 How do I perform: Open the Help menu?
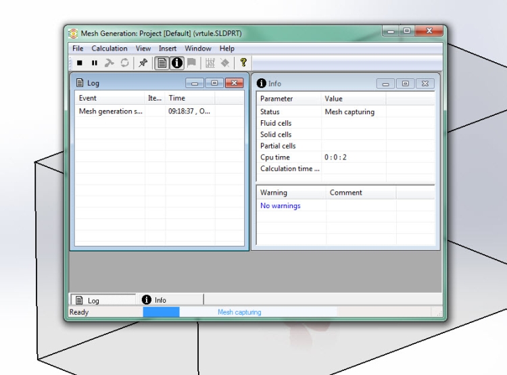pos(227,49)
